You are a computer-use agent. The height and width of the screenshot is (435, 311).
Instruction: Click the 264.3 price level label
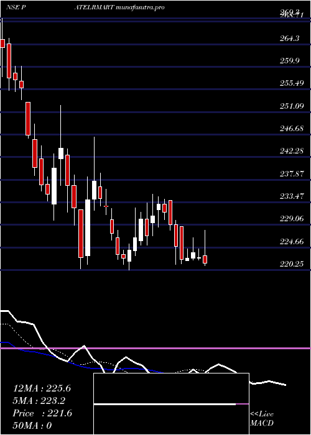(x=289, y=39)
